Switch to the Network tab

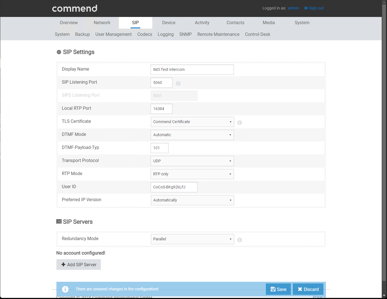coord(102,23)
